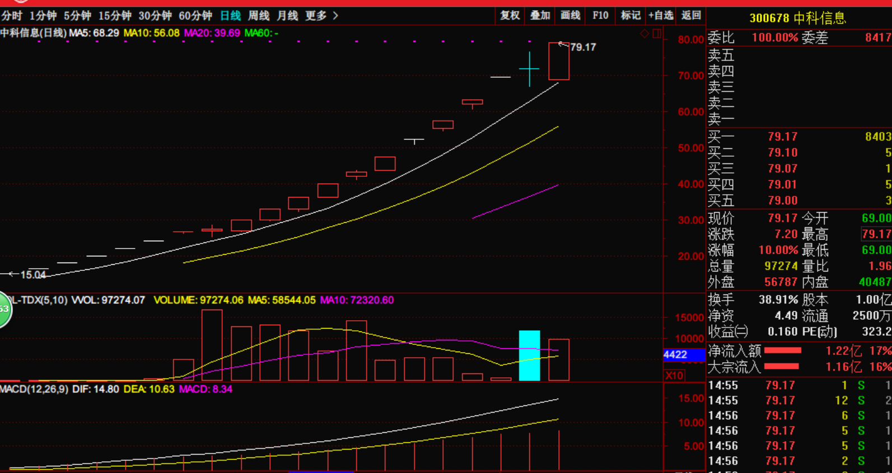
Task: Add stock to watchlist with +自选
Action: [x=661, y=15]
